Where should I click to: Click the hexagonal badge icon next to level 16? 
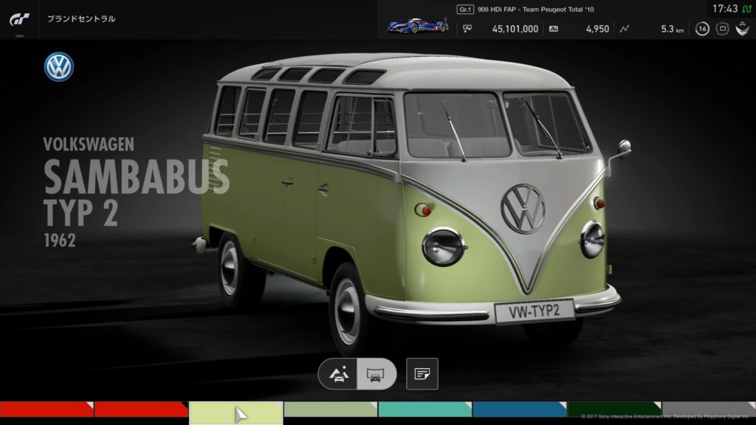[x=722, y=29]
